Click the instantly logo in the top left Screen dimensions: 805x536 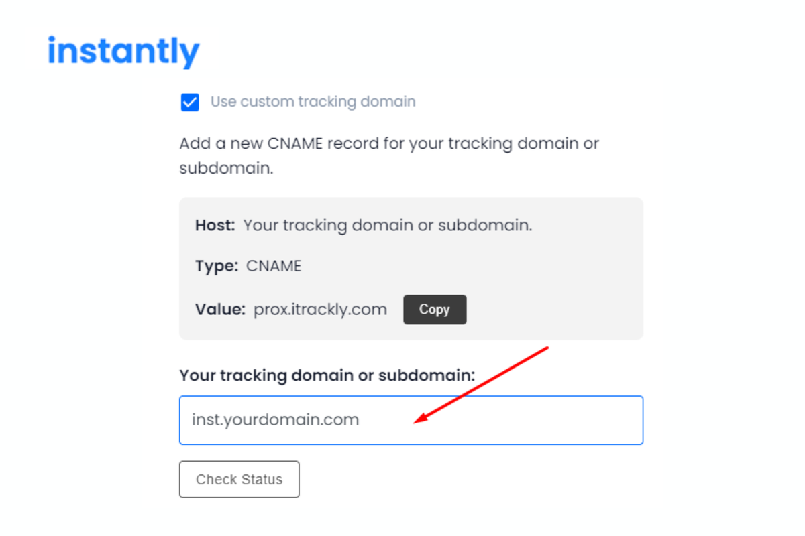tap(123, 50)
